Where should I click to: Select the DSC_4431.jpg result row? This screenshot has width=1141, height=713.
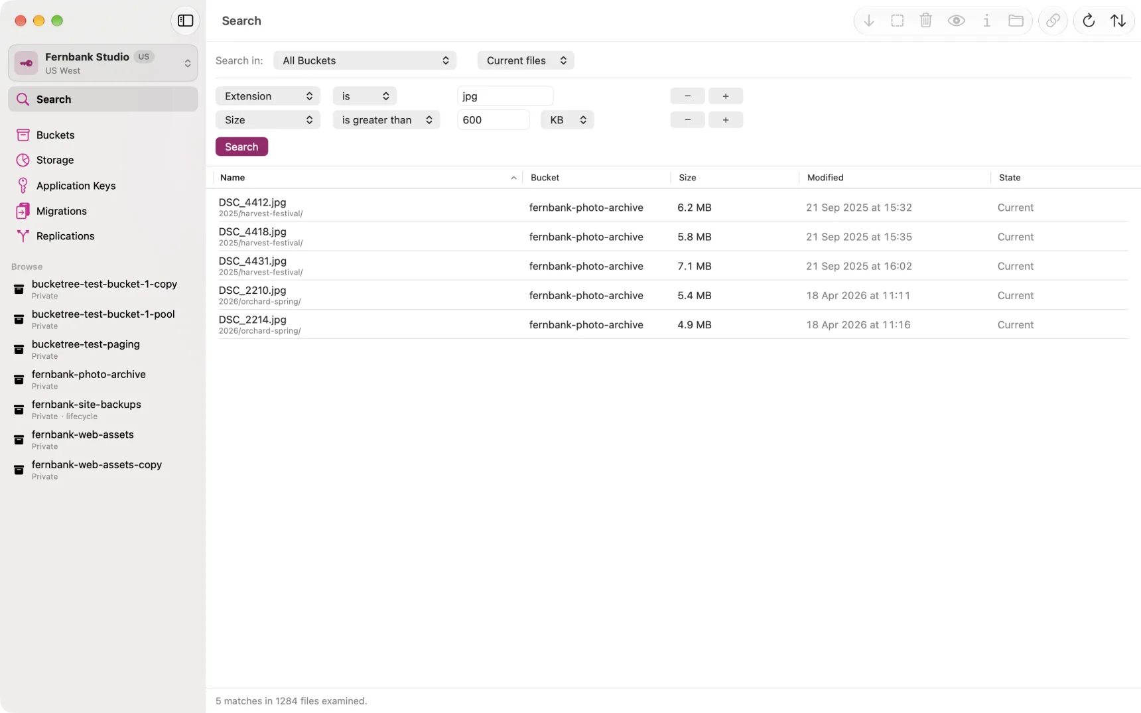point(673,266)
